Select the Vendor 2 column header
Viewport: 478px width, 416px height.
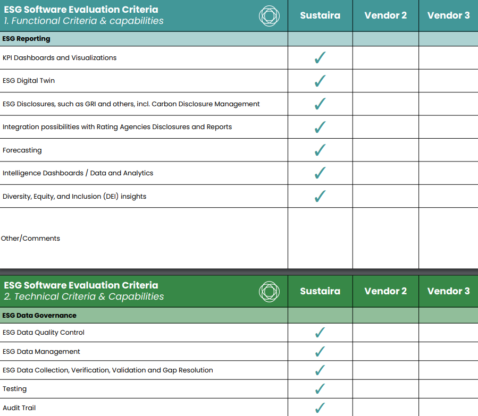(385, 15)
